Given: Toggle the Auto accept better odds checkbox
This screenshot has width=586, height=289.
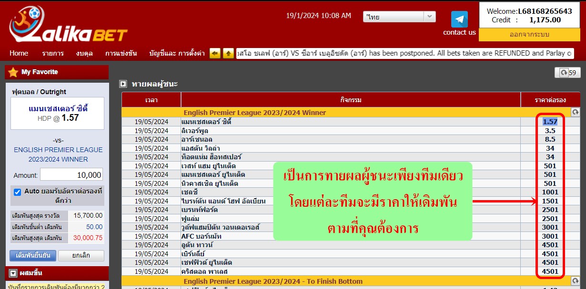Looking at the screenshot, I should (18, 192).
